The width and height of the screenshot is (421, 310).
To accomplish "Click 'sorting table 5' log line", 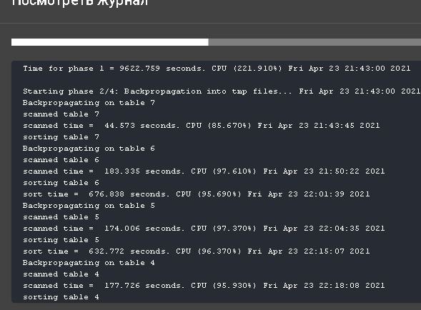I will [x=61, y=240].
